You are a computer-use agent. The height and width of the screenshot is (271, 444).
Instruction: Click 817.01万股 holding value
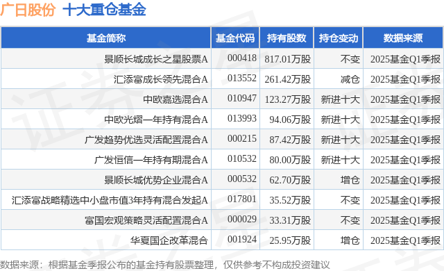[x=288, y=59]
